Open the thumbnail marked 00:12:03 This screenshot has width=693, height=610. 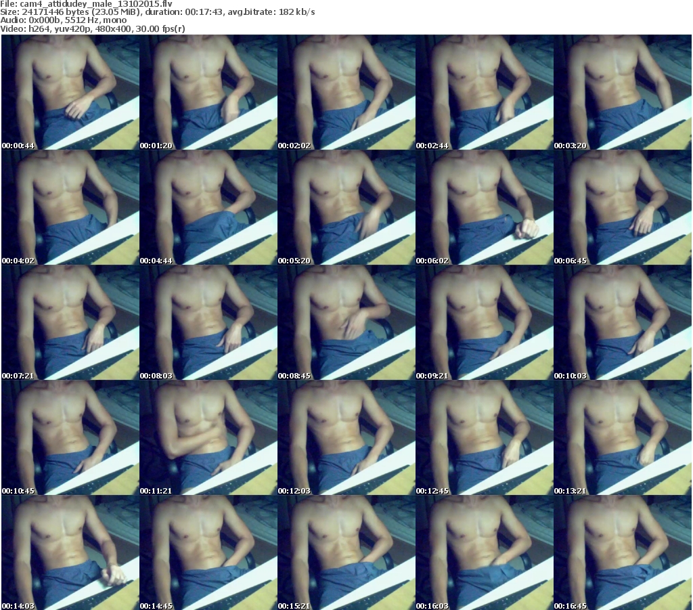click(x=346, y=438)
